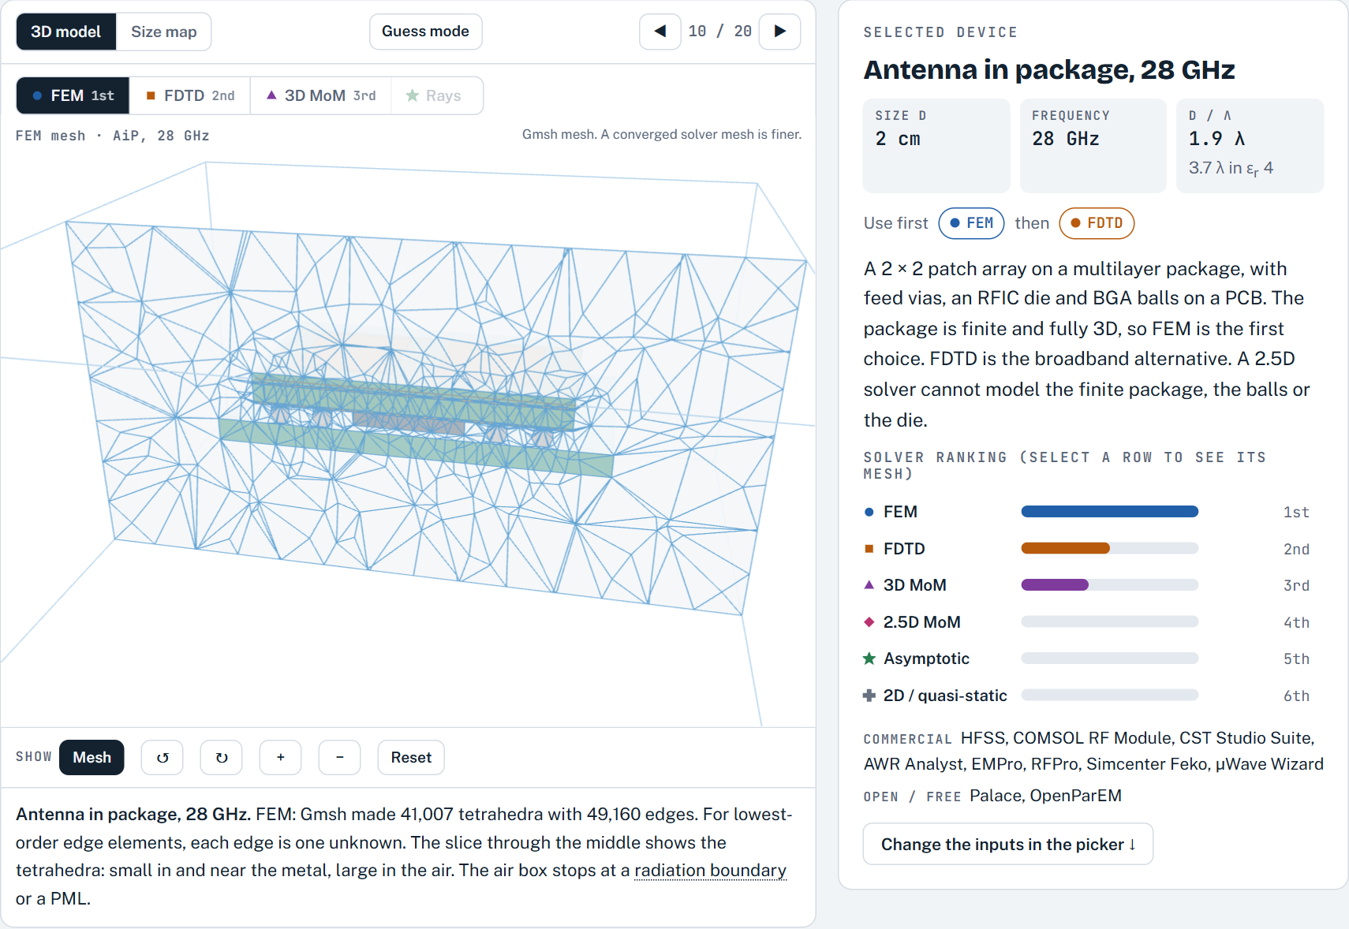Click Change the inputs in the picker
This screenshot has width=1349, height=929.
(x=1008, y=845)
